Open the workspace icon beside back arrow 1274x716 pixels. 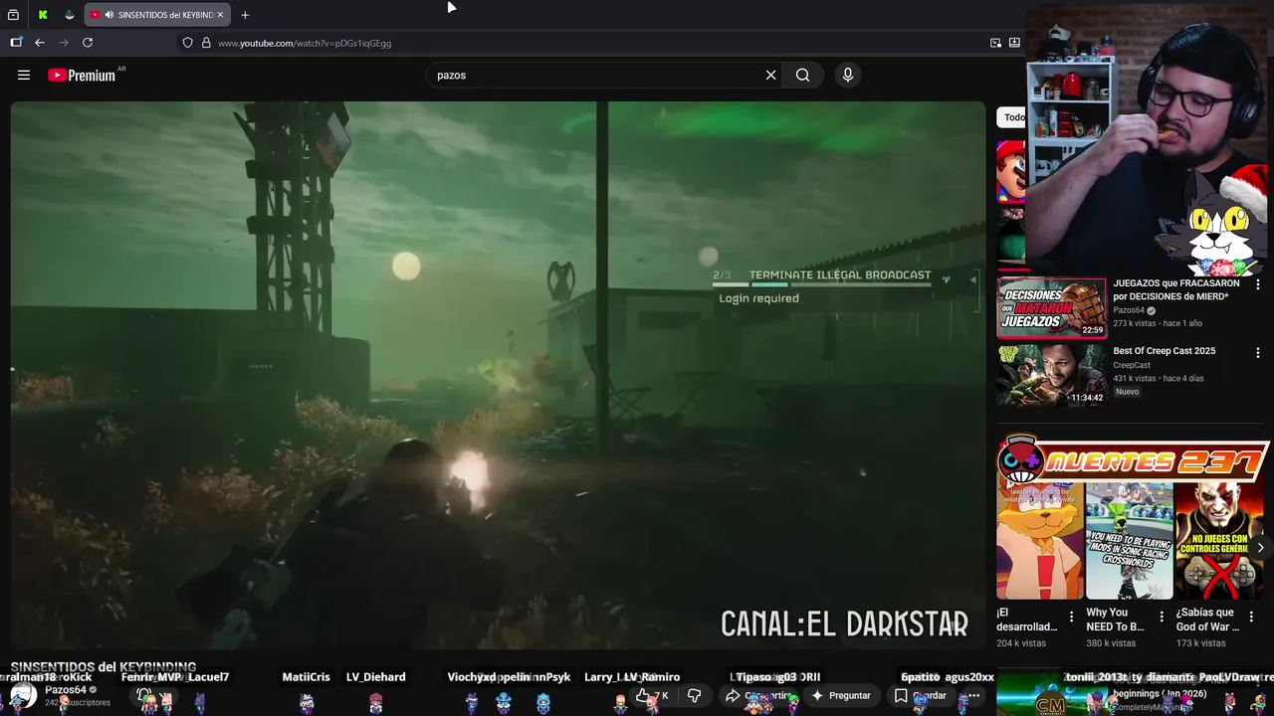(16, 43)
